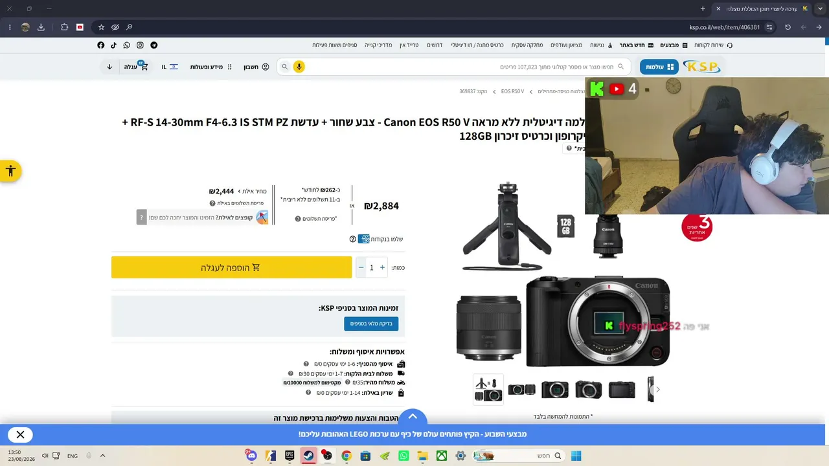The height and width of the screenshot is (466, 829).
Task: Switch the ENG keyboard language indicator
Action: coord(73,456)
